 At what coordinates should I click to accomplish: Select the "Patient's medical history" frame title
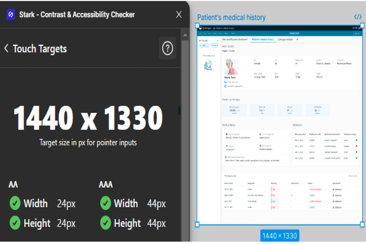(231, 18)
